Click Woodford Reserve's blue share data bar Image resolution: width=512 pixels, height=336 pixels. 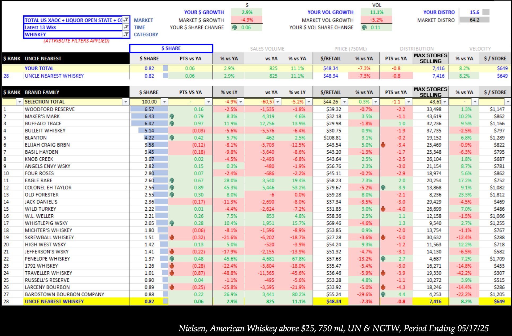pyautogui.click(x=149, y=109)
